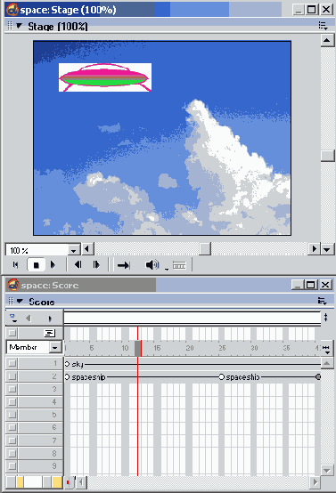Open the small arrow beside volume icon

click(x=167, y=270)
